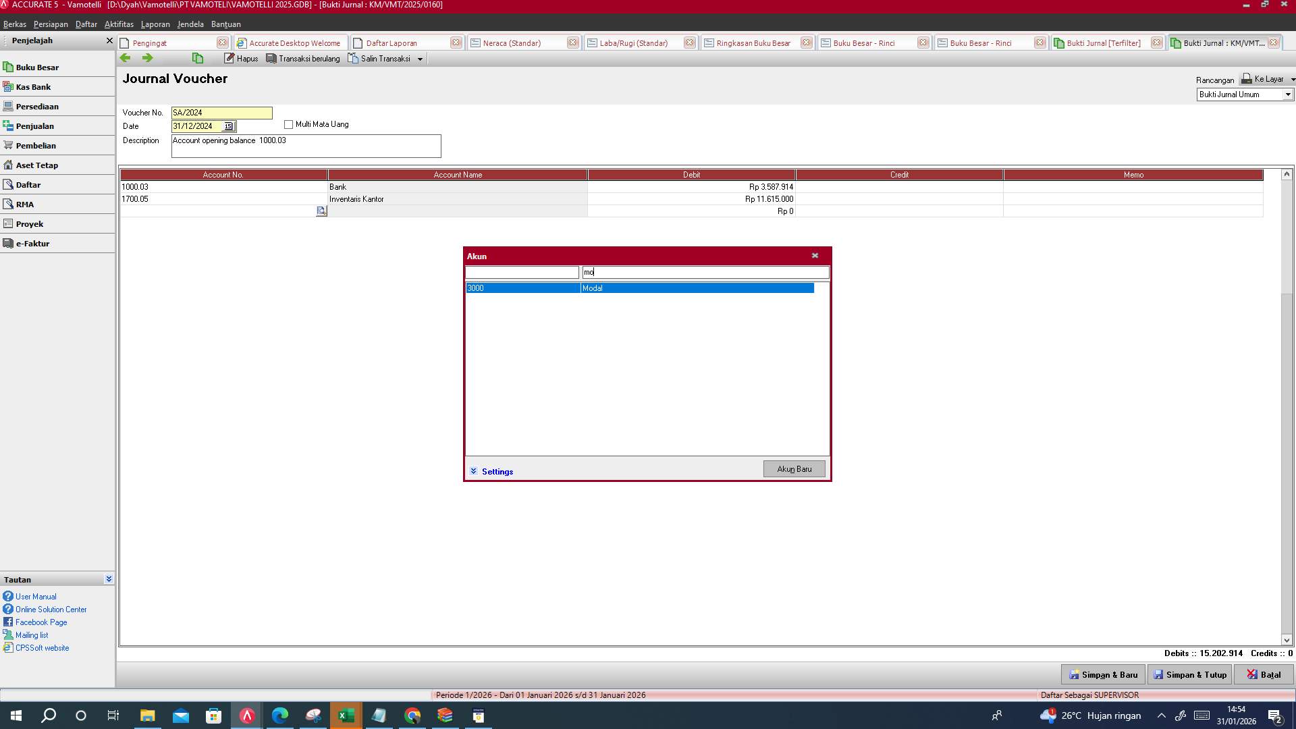This screenshot has width=1296, height=729.
Task: Click the account lookup magnifier in the grid
Action: tap(321, 211)
